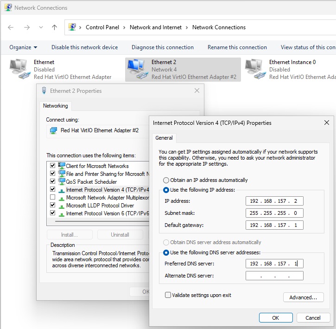Select the disabled Ethernet adapter icon
This screenshot has height=329, width=336.
tap(19, 69)
